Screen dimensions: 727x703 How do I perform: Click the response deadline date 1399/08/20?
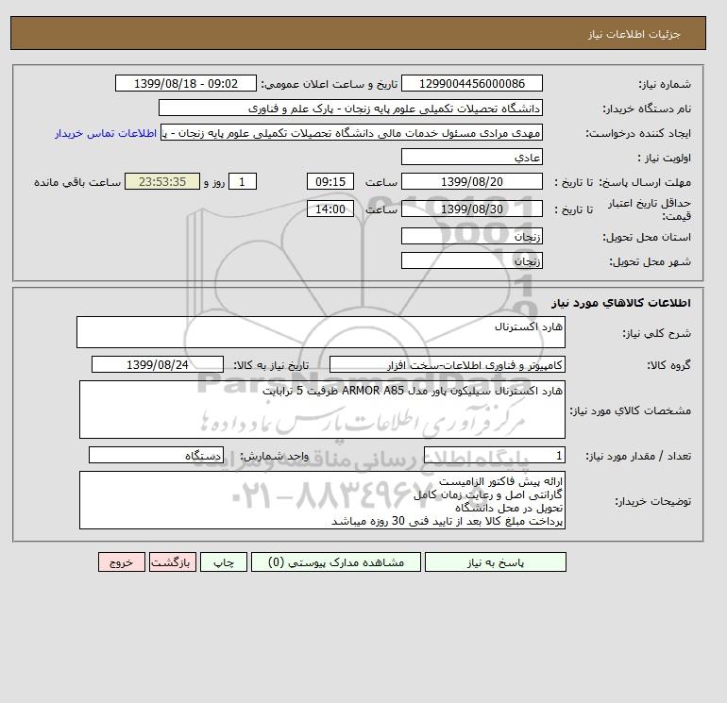[471, 182]
